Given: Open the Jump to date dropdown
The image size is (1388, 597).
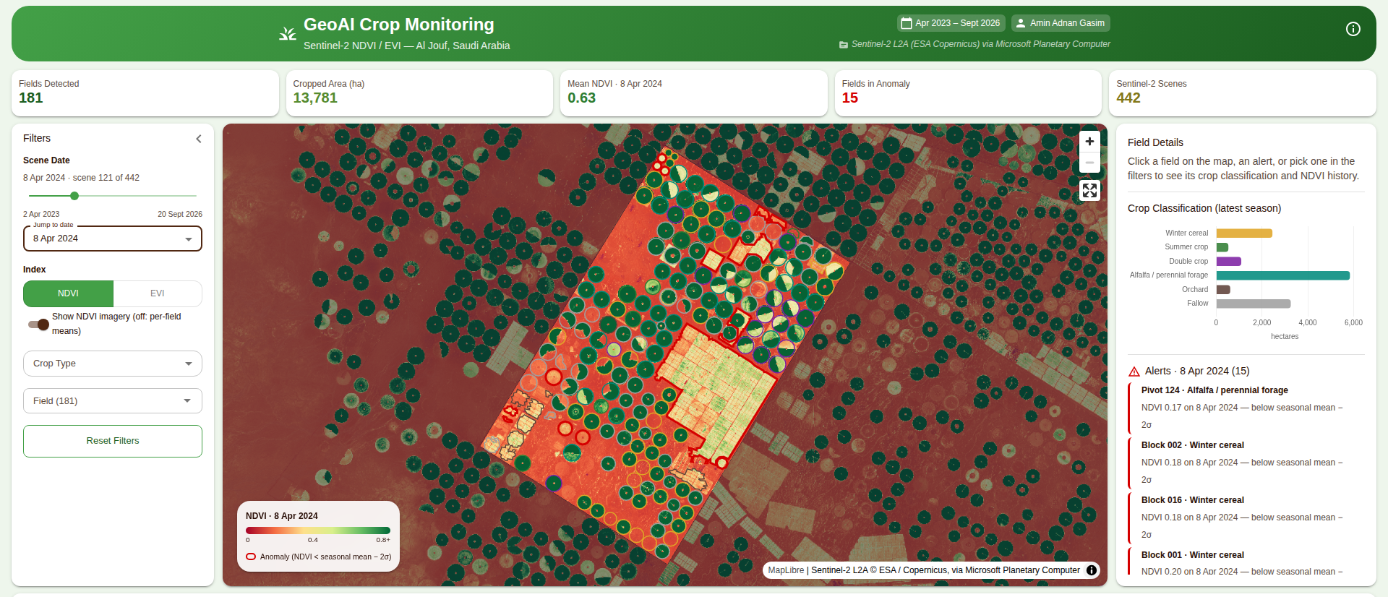Looking at the screenshot, I should [113, 239].
